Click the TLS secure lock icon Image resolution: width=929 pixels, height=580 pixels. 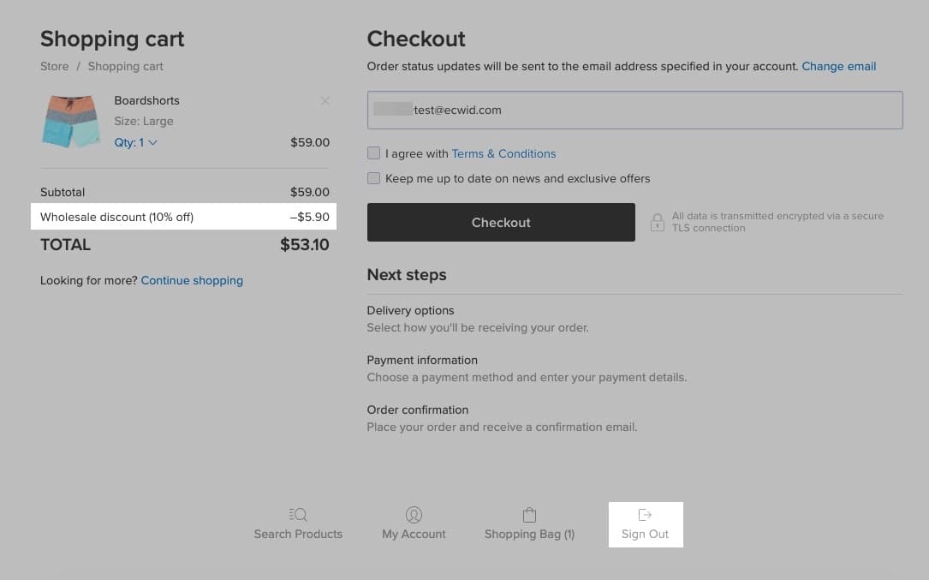tap(658, 223)
